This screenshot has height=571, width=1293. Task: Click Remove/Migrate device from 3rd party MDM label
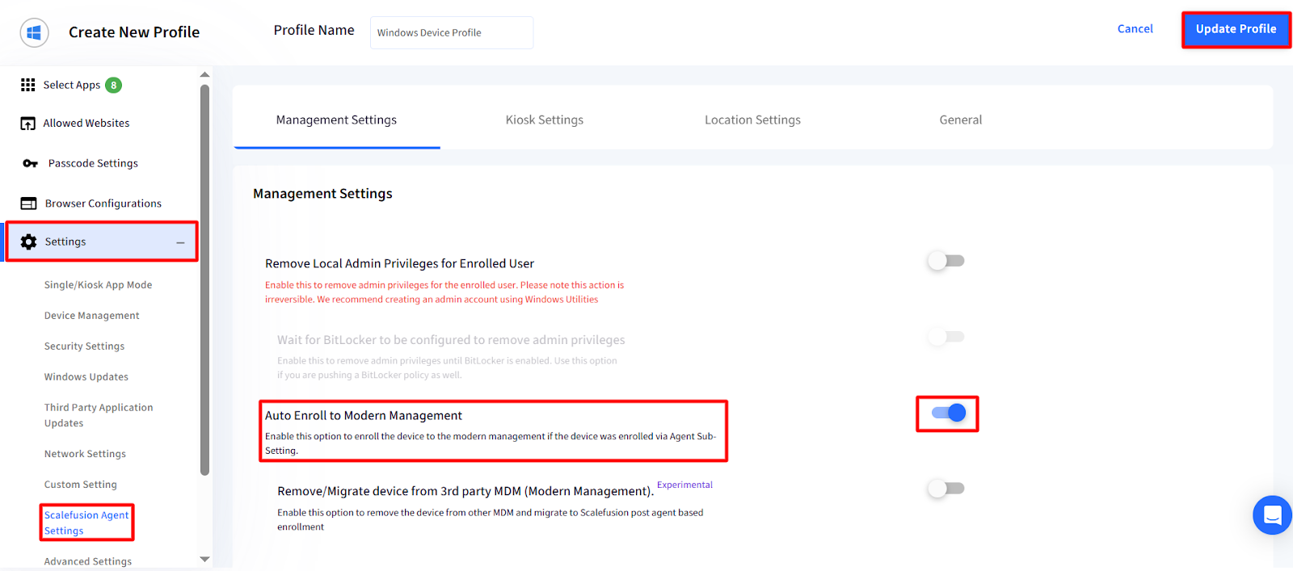tap(465, 491)
